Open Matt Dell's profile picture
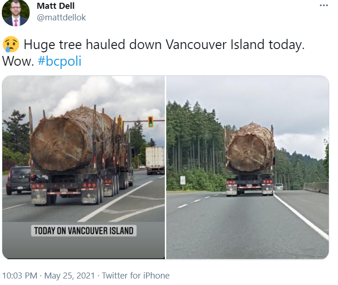 tap(16, 12)
